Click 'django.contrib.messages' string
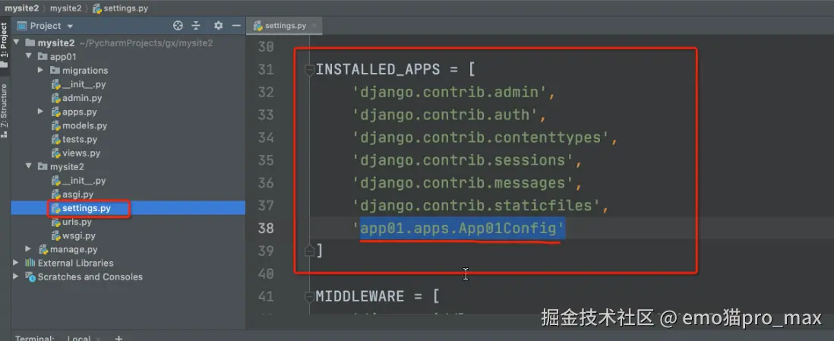 (x=463, y=183)
